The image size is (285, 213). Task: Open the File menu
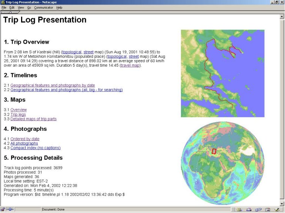pyautogui.click(x=4, y=7)
